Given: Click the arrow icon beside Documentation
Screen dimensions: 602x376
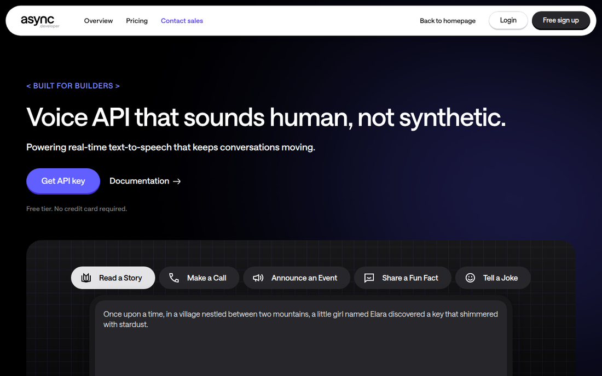Looking at the screenshot, I should point(177,181).
